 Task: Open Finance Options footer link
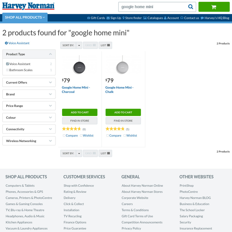point(75,222)
